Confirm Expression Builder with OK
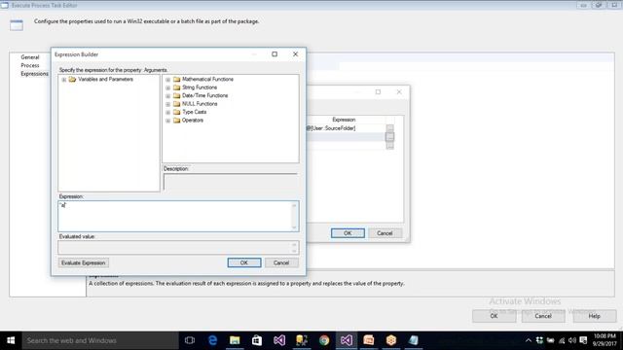623x350 pixels. 244,262
